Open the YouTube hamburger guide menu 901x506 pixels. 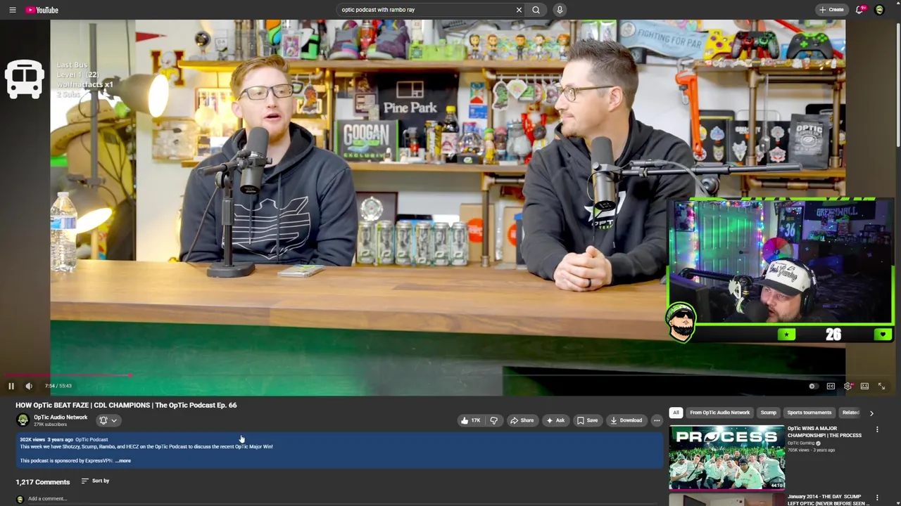[12, 10]
